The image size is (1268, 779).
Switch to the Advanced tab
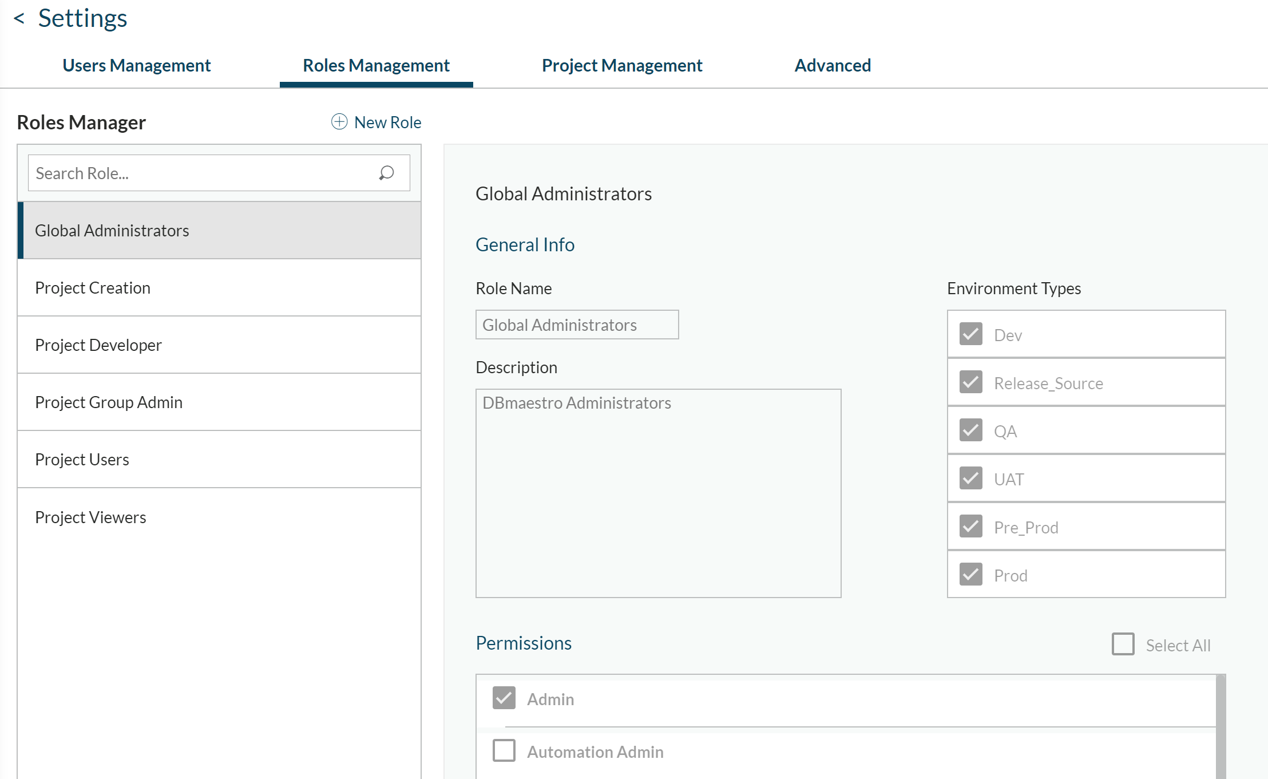point(833,65)
